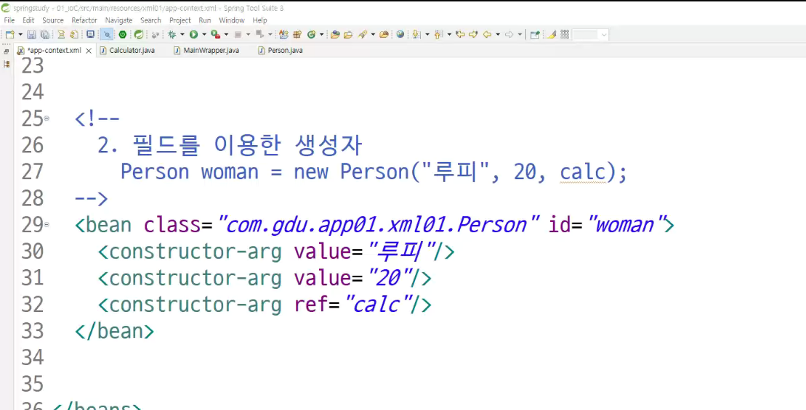806x410 pixels.
Task: Click the Debug bug icon
Action: [172, 34]
